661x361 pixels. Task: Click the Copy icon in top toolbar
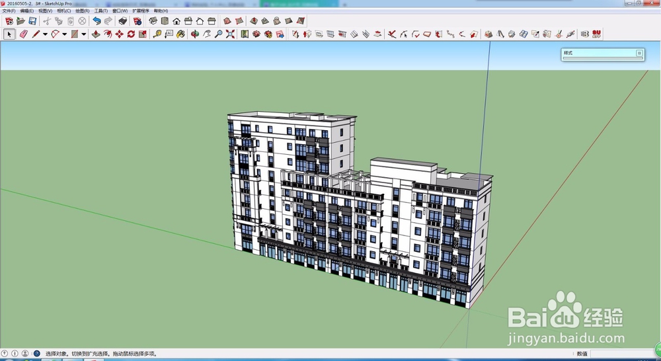click(x=59, y=21)
